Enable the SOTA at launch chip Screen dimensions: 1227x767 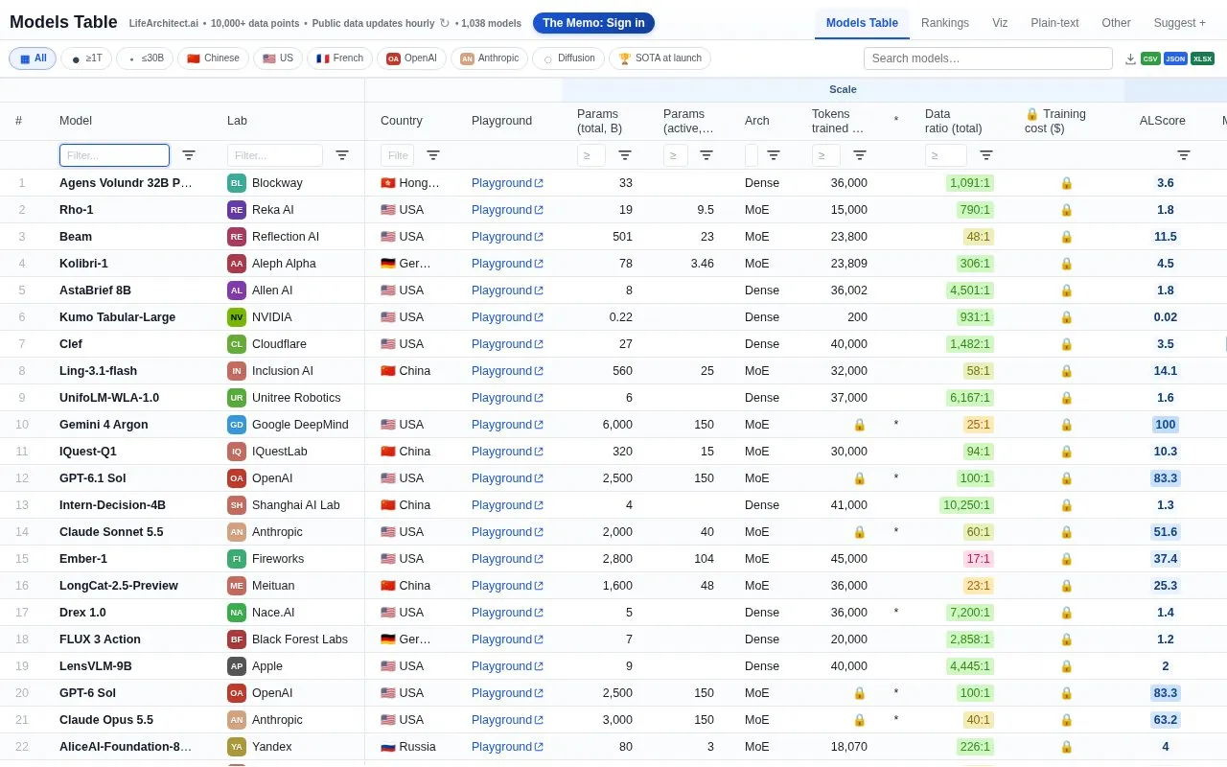coord(660,58)
